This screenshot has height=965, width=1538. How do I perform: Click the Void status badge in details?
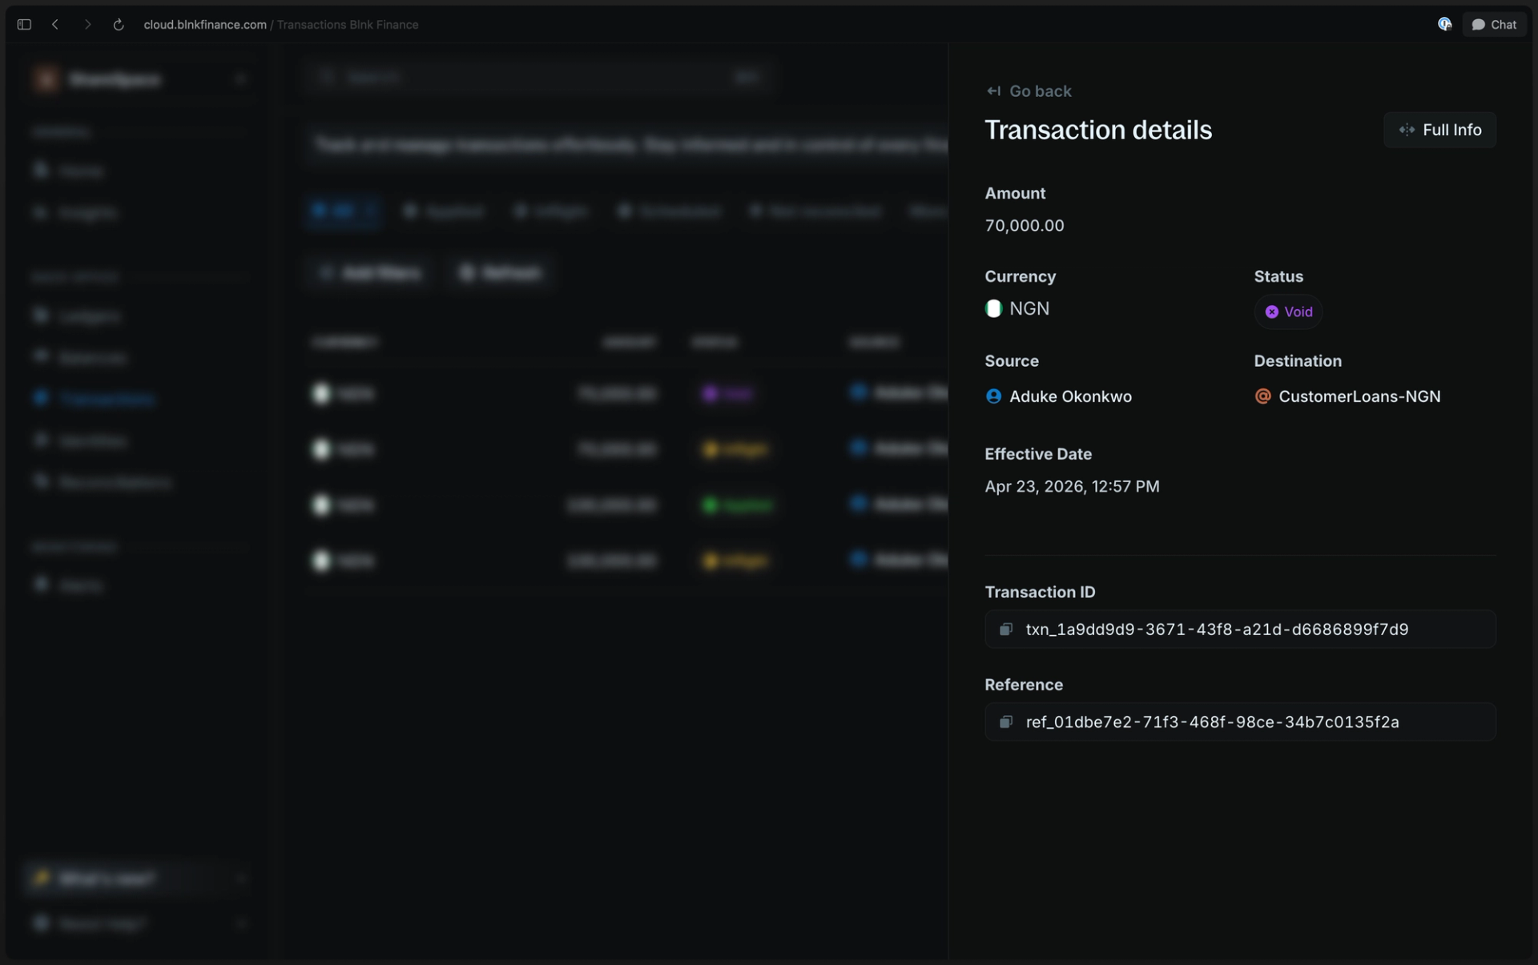tap(1288, 312)
